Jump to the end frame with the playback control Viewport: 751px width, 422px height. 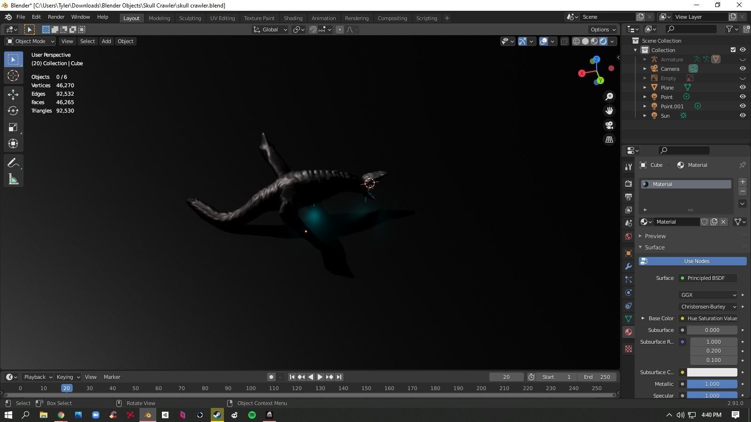339,377
